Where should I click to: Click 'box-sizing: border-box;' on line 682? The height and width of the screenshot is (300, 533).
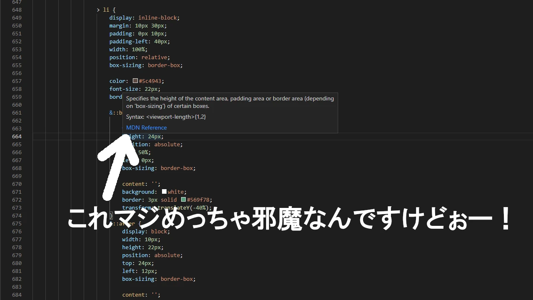tap(159, 279)
